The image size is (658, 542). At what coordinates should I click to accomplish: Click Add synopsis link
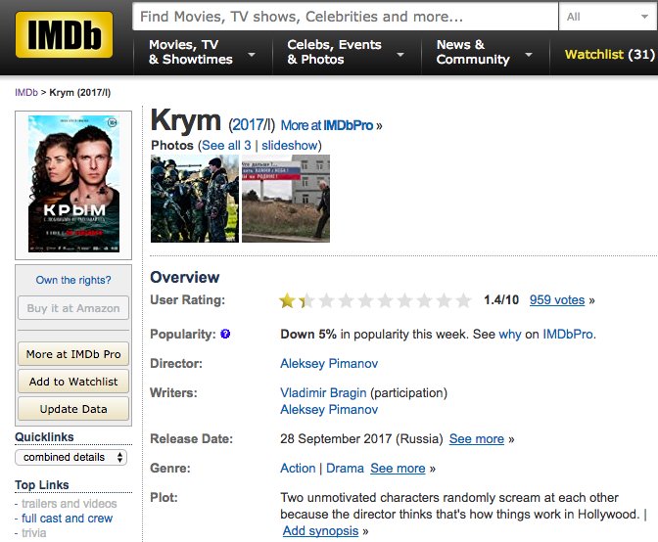pos(320,531)
